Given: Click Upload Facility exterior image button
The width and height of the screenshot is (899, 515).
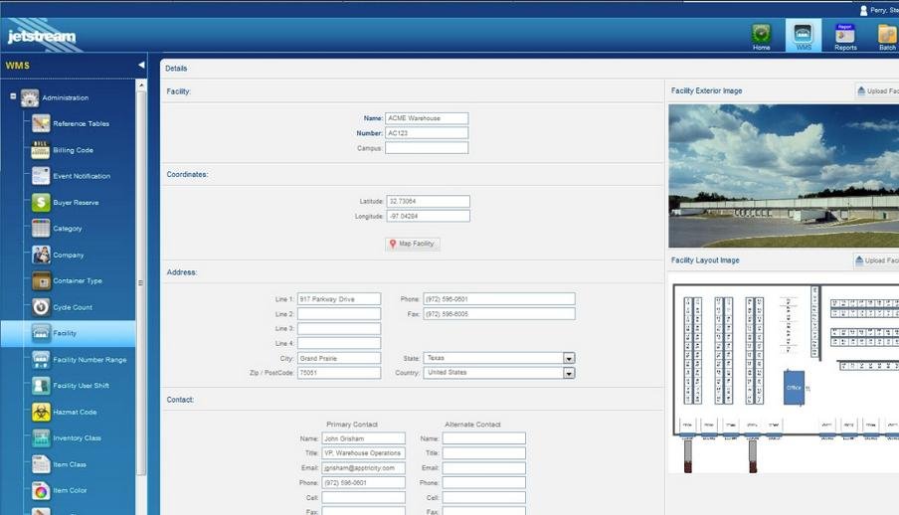Looking at the screenshot, I should pyautogui.click(x=876, y=91).
